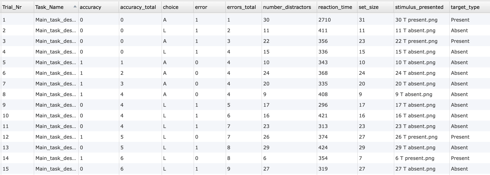The height and width of the screenshot is (175, 490).
Task: Select the Task_Name cell of trial 3
Action: point(56,41)
